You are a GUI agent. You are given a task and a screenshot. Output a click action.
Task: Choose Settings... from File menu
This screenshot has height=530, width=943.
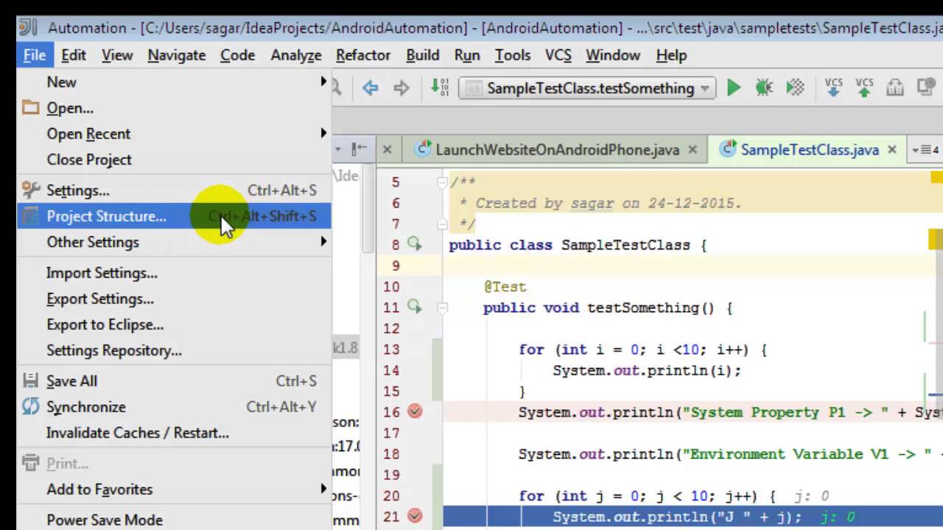point(174,190)
